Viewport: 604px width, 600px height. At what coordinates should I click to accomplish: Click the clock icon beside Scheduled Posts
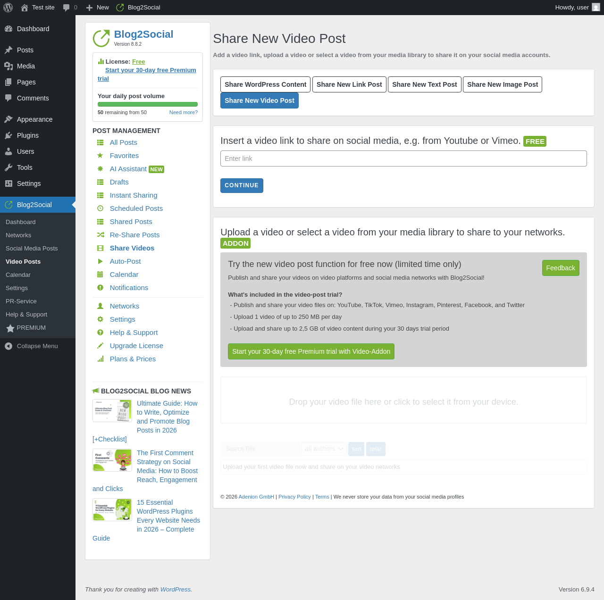point(100,208)
